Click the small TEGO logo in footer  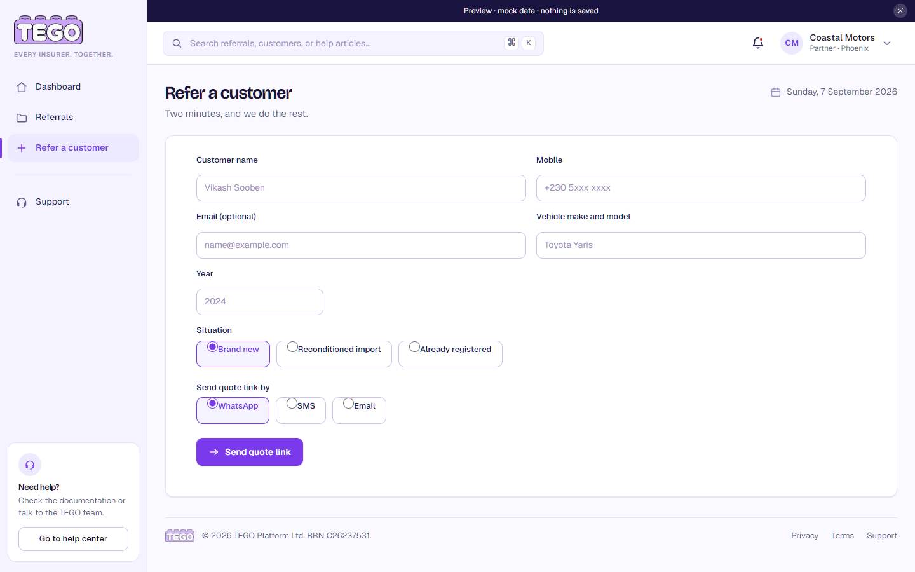pyautogui.click(x=180, y=536)
